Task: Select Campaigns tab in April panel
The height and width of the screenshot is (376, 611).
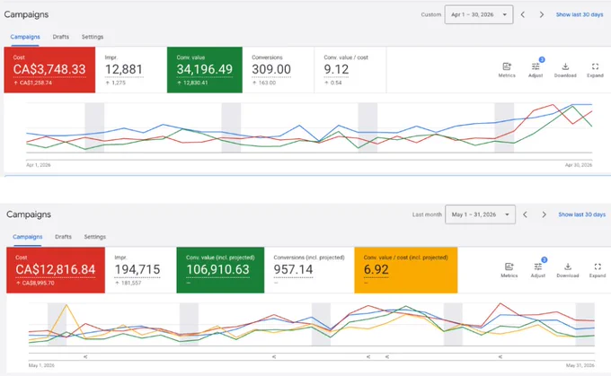Action: click(25, 37)
